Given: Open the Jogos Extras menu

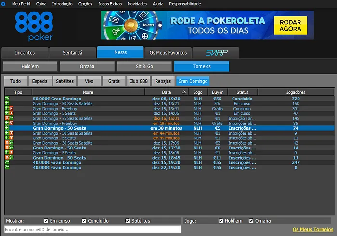Looking at the screenshot, I should [110, 4].
